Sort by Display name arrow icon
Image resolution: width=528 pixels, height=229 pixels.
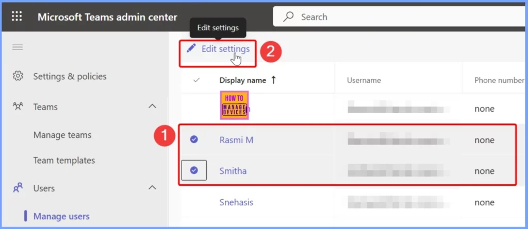click(x=273, y=80)
